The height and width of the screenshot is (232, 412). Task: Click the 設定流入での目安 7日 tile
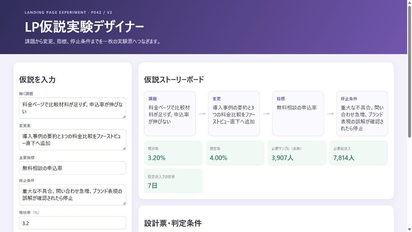173,181
